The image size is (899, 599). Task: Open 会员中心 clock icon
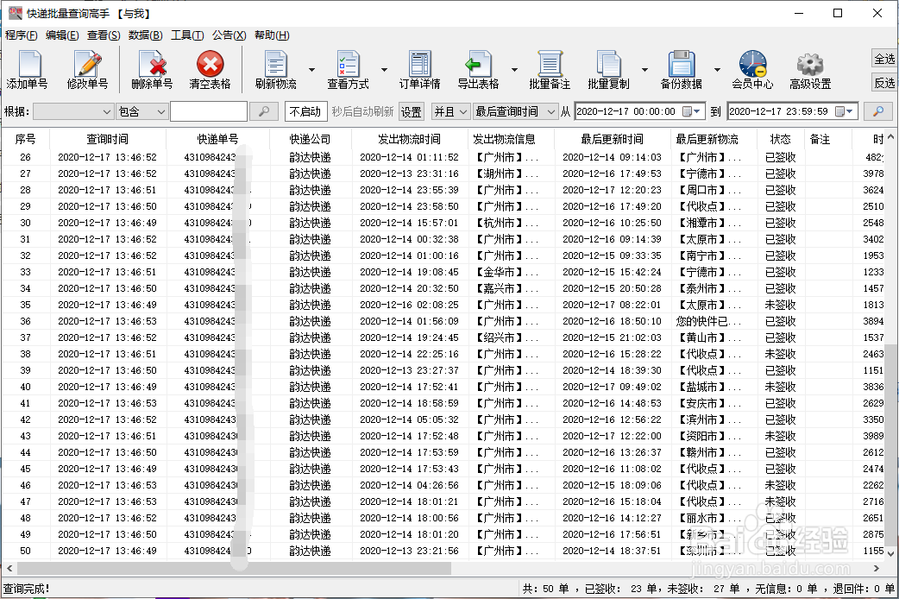[752, 69]
